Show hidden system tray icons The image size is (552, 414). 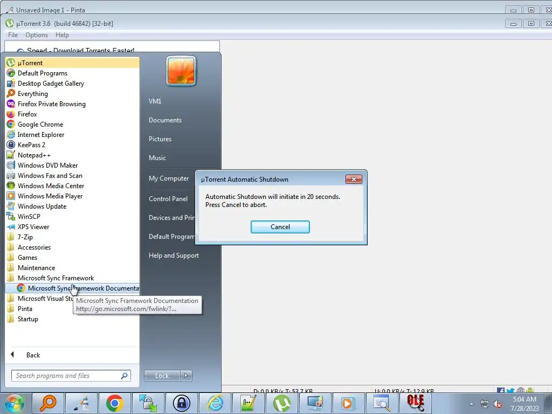pyautogui.click(x=471, y=404)
